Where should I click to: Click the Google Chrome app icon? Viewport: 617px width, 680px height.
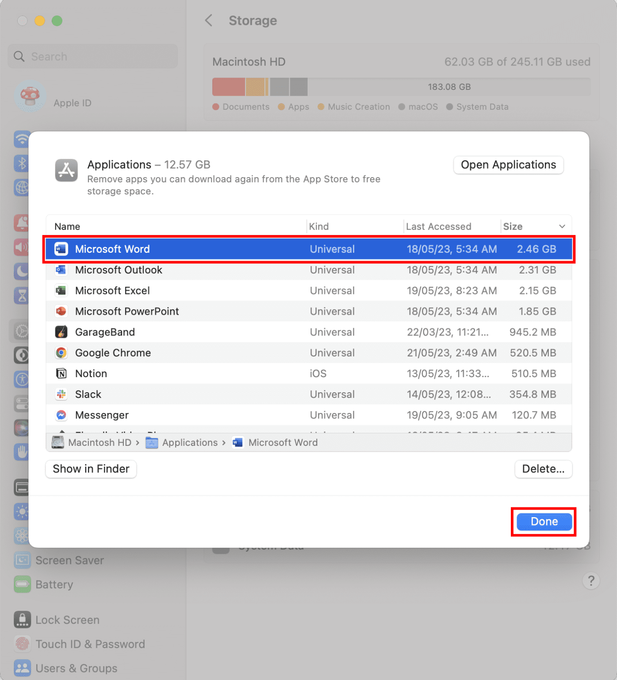pyautogui.click(x=61, y=353)
